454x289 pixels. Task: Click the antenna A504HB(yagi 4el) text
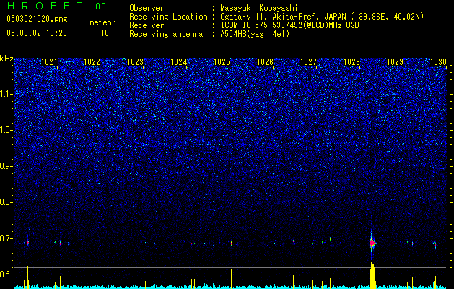255,34
